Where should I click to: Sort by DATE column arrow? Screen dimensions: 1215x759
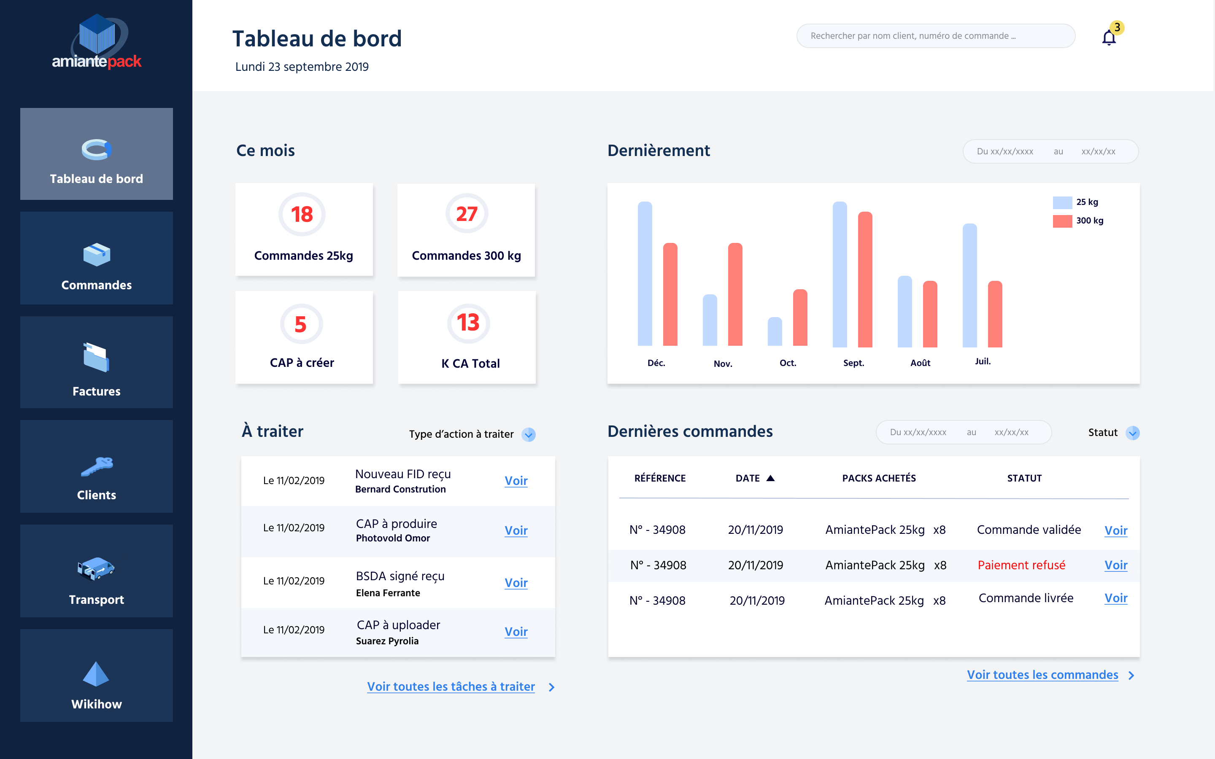pos(771,478)
